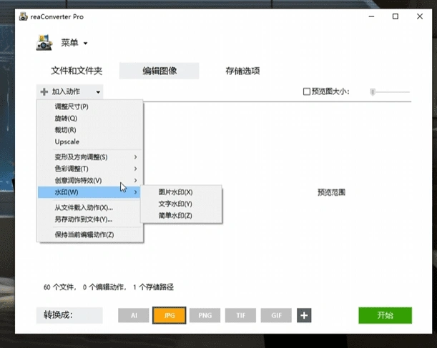
Task: Switch to the 文件和文件夹 tab
Action: (77, 71)
